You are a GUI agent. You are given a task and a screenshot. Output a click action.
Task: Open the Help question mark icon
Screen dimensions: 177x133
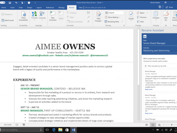point(29,3)
